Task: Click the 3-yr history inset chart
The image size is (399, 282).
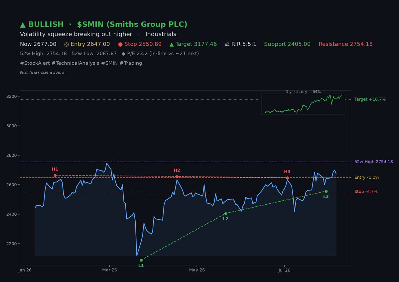Action: [x=303, y=104]
